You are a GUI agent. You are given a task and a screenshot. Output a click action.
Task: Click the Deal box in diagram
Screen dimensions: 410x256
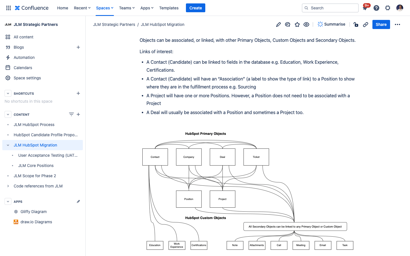click(x=223, y=157)
